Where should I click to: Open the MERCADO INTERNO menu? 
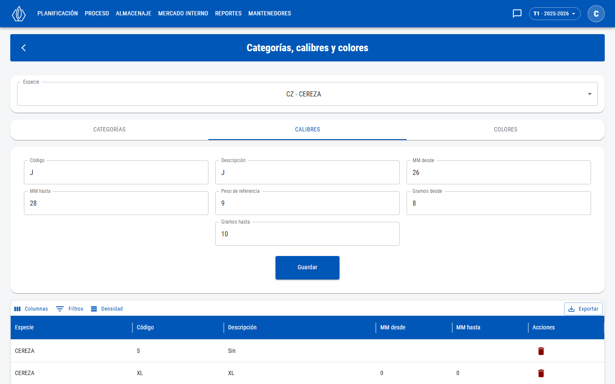pyautogui.click(x=183, y=14)
